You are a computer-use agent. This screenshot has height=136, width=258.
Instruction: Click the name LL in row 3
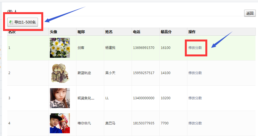(x=107, y=98)
